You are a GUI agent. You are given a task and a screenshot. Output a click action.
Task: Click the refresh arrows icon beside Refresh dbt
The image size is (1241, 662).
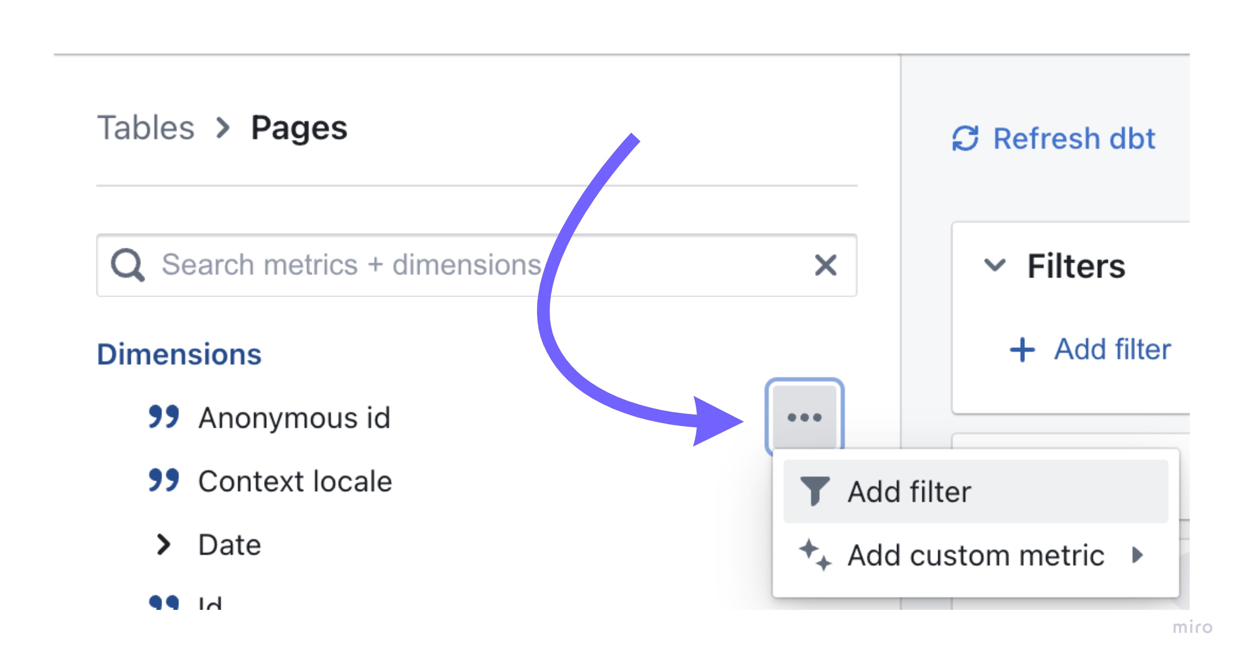coord(965,138)
